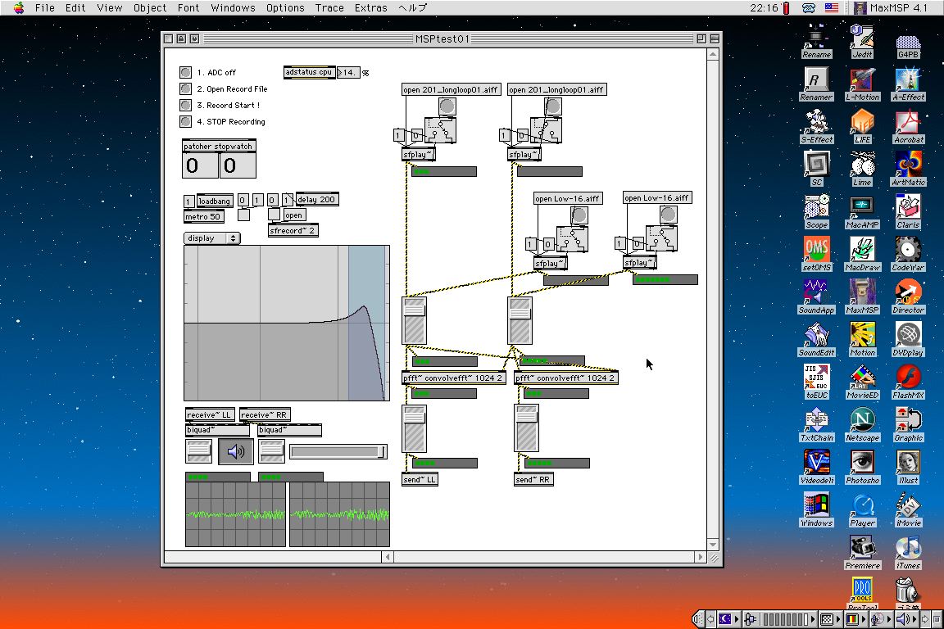Image resolution: width=944 pixels, height=629 pixels.
Task: Click the 'open' message box above sfrecord~
Action: (x=294, y=215)
